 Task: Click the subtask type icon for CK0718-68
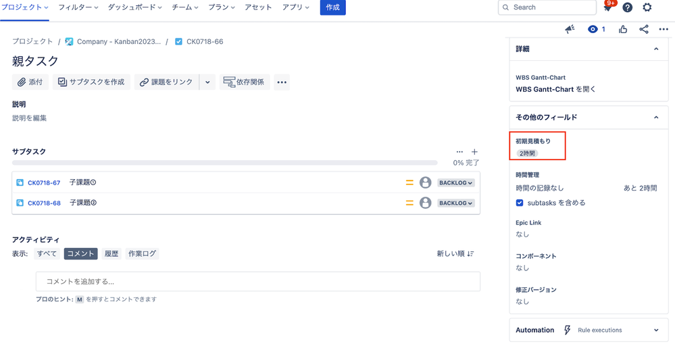click(20, 203)
